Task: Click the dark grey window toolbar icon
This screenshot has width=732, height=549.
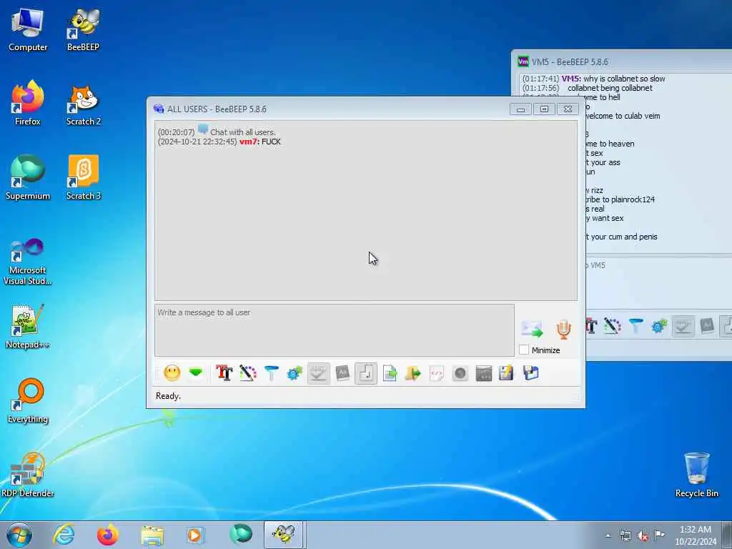Action: [x=484, y=373]
